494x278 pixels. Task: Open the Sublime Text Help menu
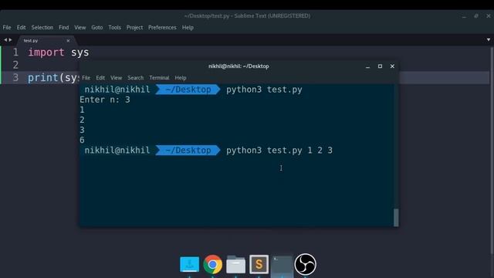click(188, 28)
